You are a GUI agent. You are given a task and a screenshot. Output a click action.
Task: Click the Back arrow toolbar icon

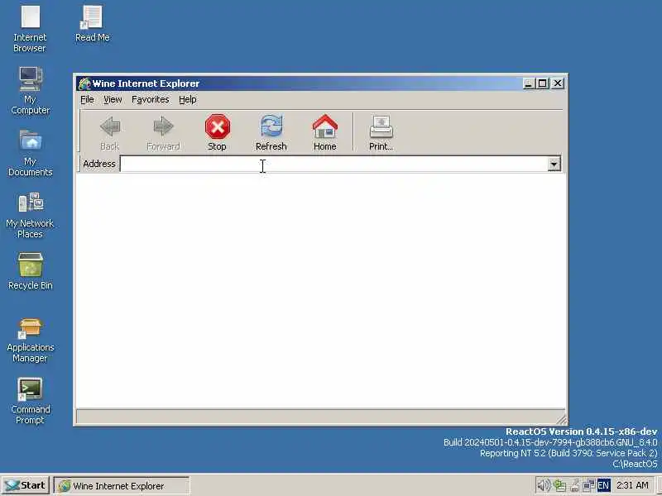pyautogui.click(x=110, y=126)
